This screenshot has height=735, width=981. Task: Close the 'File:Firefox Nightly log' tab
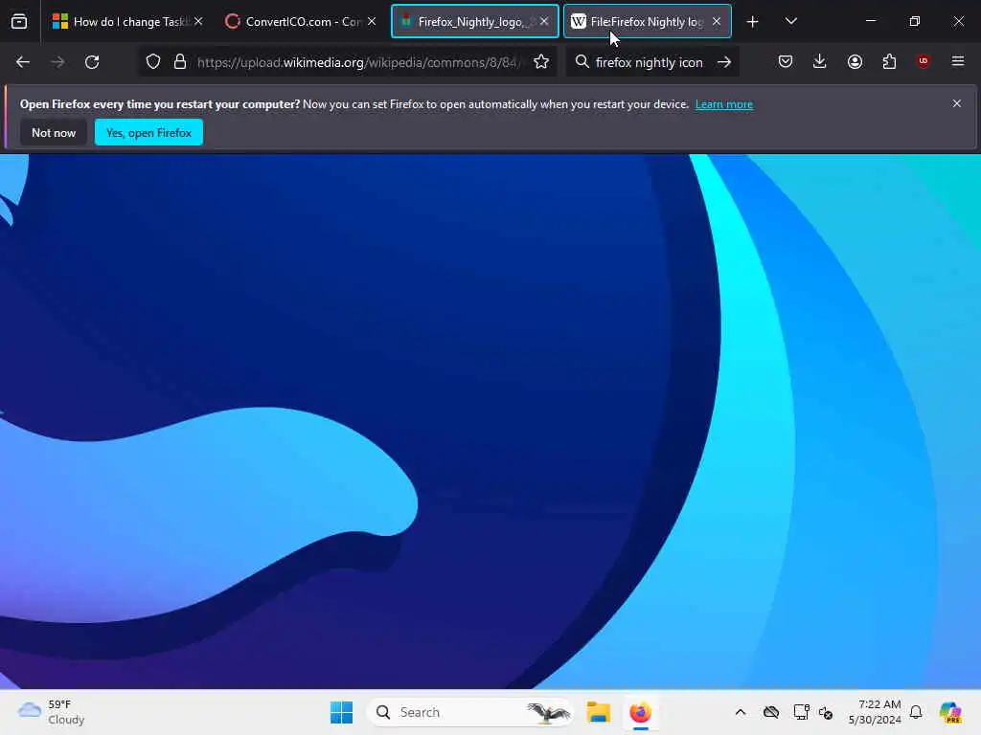click(717, 21)
